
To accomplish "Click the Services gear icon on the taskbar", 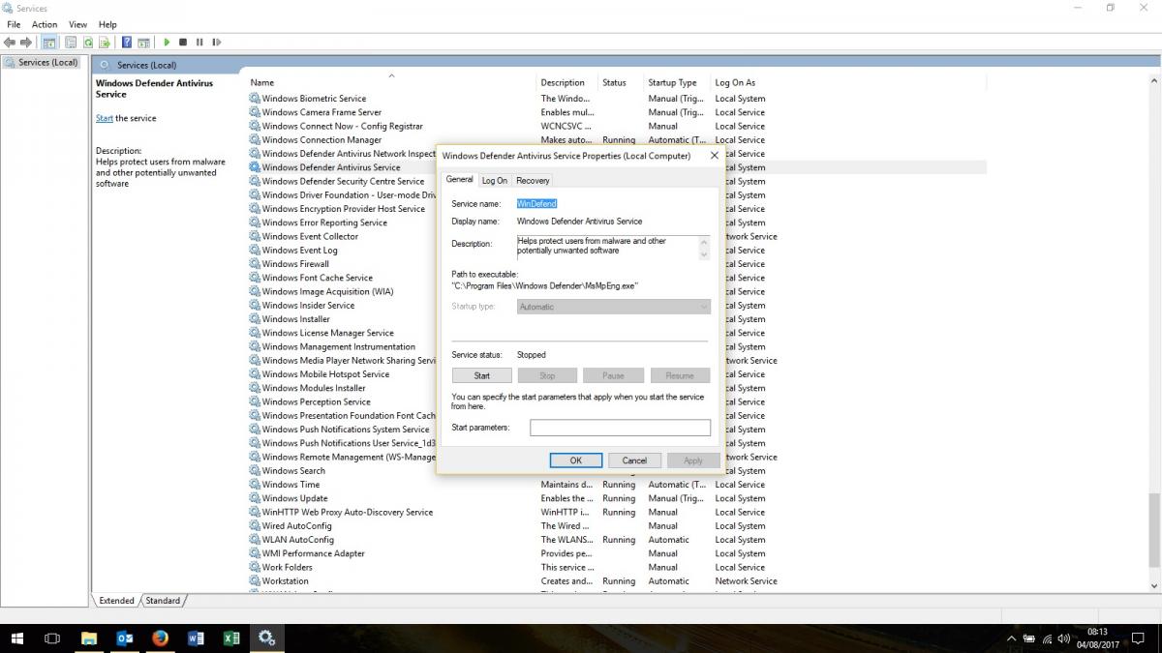I will point(267,638).
